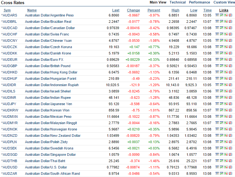Screen dimensions: 235x177
Task: Click the quote table icon for AUDEUR
Action: click(x=217, y=60)
